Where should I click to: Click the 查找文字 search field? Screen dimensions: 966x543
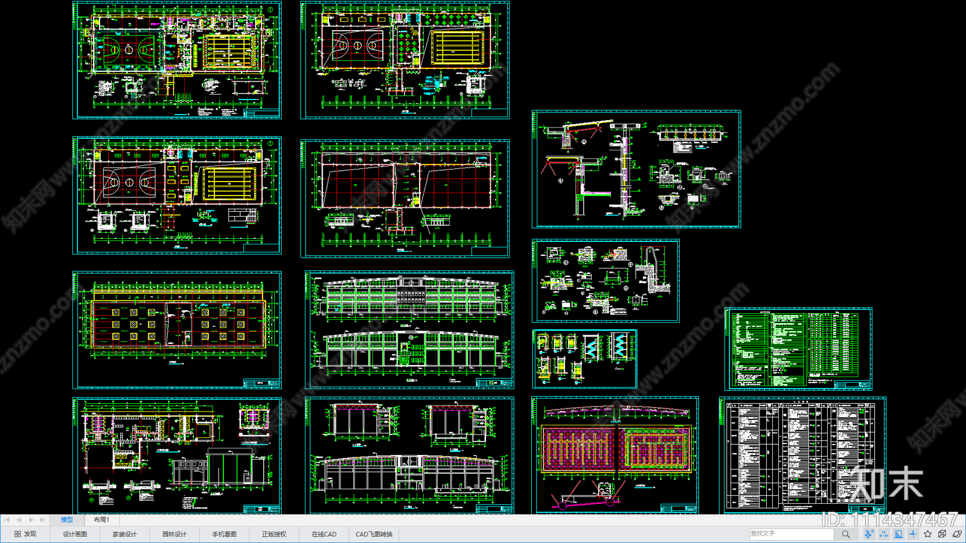point(791,534)
